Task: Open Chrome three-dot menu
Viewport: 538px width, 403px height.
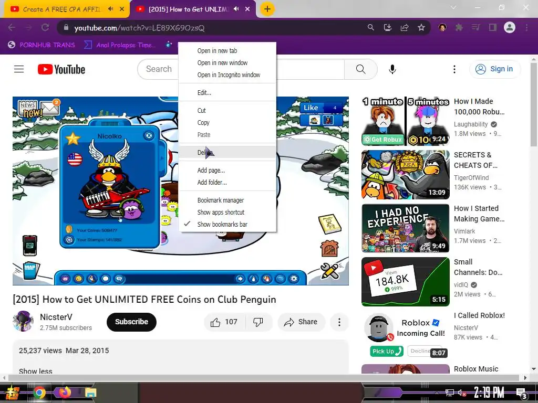Action: (526, 27)
